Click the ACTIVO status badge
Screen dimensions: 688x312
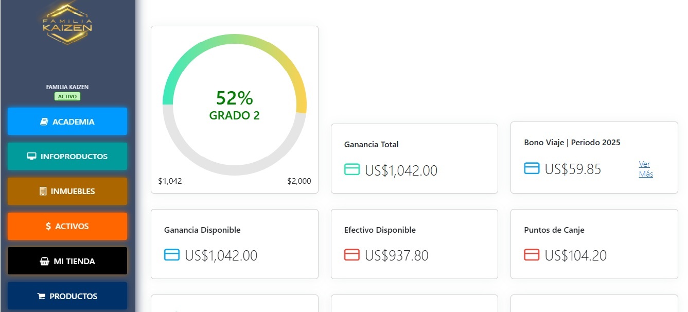(67, 96)
